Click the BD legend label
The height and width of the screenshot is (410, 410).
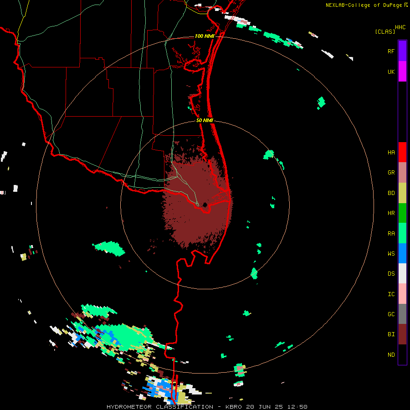coord(391,193)
